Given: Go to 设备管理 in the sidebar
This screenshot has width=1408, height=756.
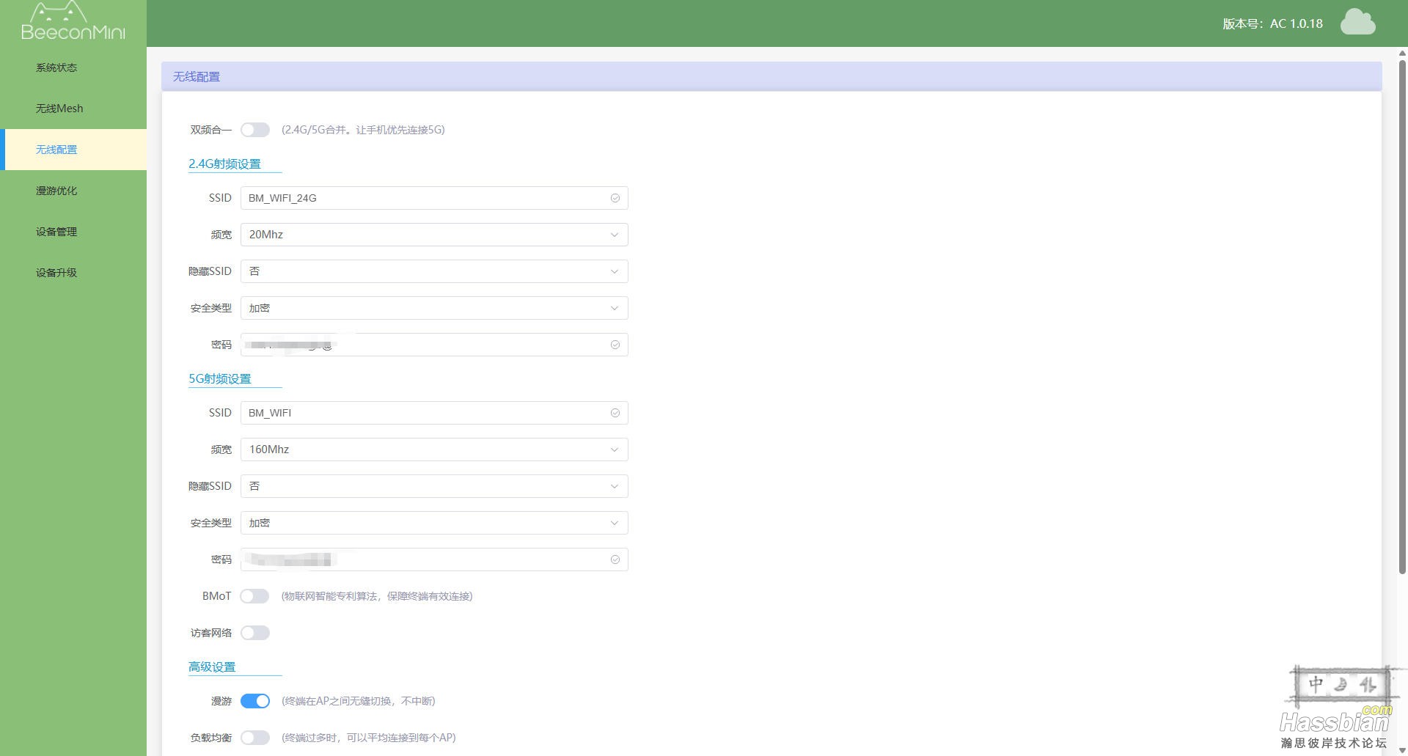Looking at the screenshot, I should pos(73,232).
